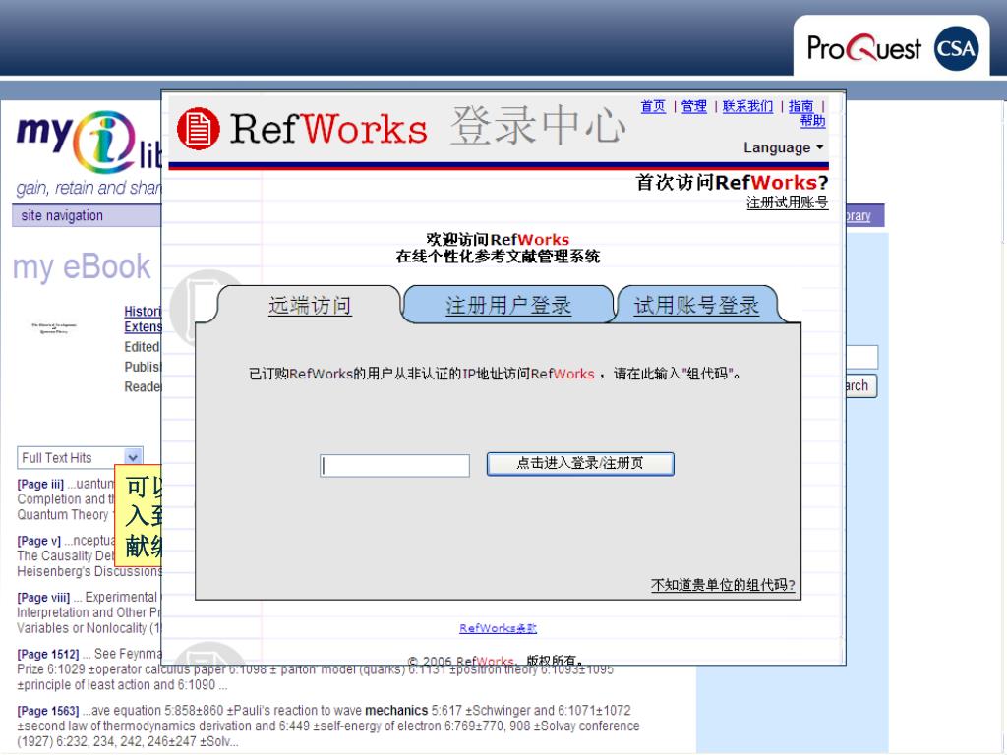
Task: Click the ProQuest logo in the header
Action: click(863, 48)
